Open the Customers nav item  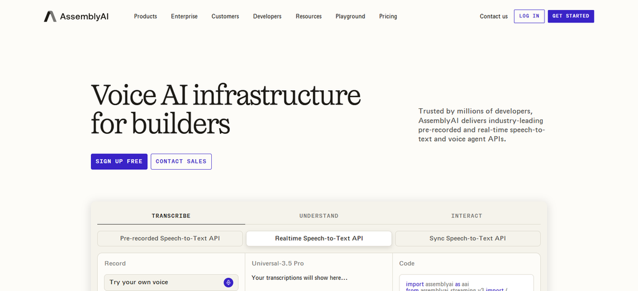[x=225, y=17]
